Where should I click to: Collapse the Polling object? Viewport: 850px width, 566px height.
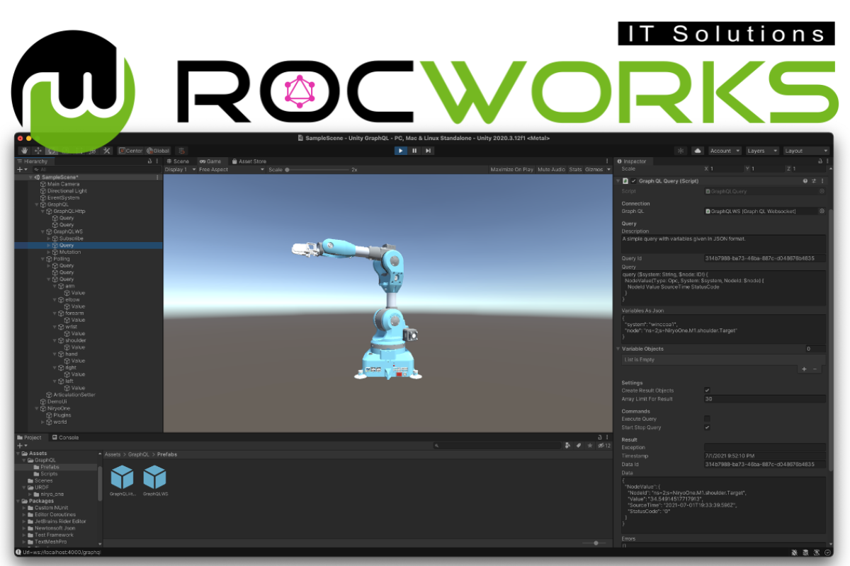pos(42,259)
